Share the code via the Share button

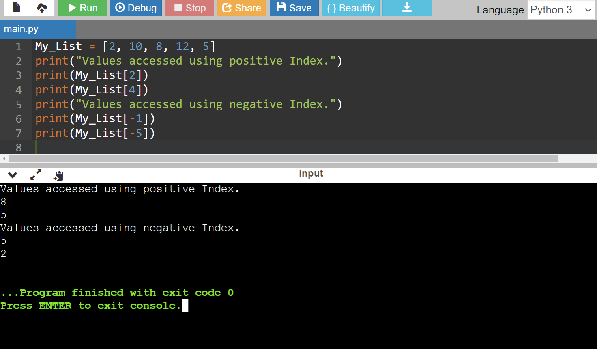tap(242, 8)
